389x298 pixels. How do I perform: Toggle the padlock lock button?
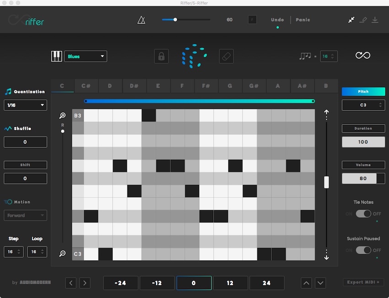[161, 56]
